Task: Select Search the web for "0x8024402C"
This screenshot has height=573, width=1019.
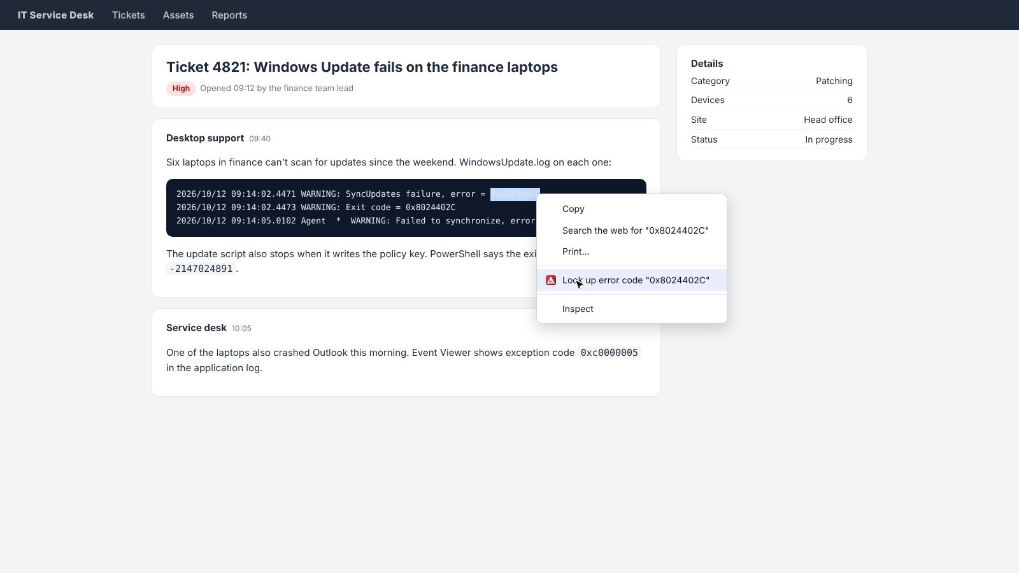Action: [632, 230]
